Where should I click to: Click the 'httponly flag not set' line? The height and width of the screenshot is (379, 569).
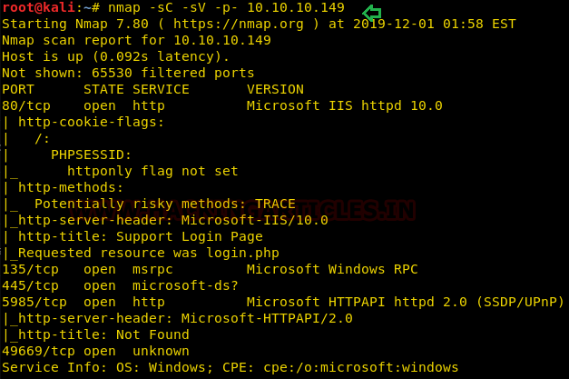[x=152, y=171]
